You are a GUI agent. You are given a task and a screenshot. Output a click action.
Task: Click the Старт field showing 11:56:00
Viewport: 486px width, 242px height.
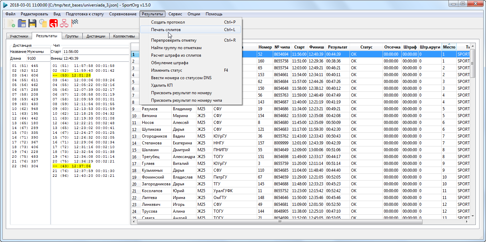[x=95, y=52]
